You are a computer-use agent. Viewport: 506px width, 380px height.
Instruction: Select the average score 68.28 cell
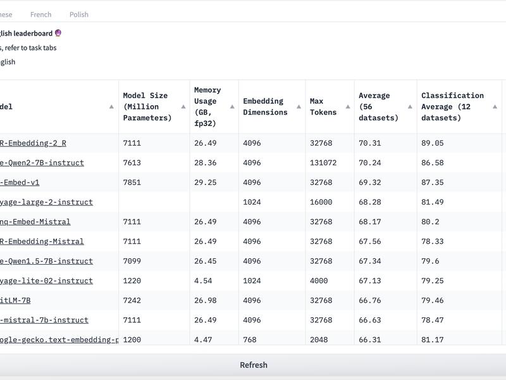point(386,202)
